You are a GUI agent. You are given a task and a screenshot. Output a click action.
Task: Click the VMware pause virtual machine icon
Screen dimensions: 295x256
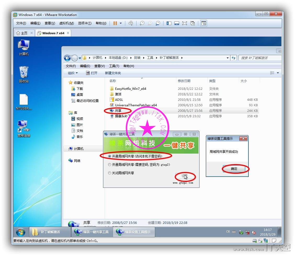pos(115,23)
